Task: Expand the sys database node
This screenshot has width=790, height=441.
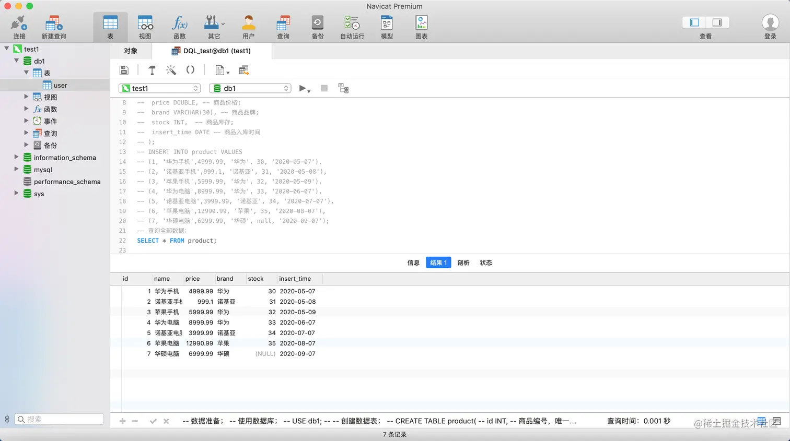Action: coord(17,193)
